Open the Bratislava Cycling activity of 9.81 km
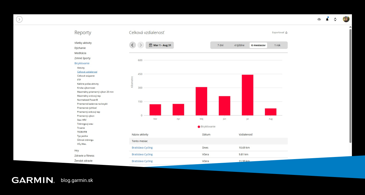The image size is (365, 195). tap(142, 154)
